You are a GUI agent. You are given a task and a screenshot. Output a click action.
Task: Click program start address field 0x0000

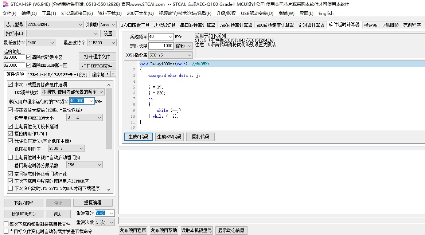14,57
